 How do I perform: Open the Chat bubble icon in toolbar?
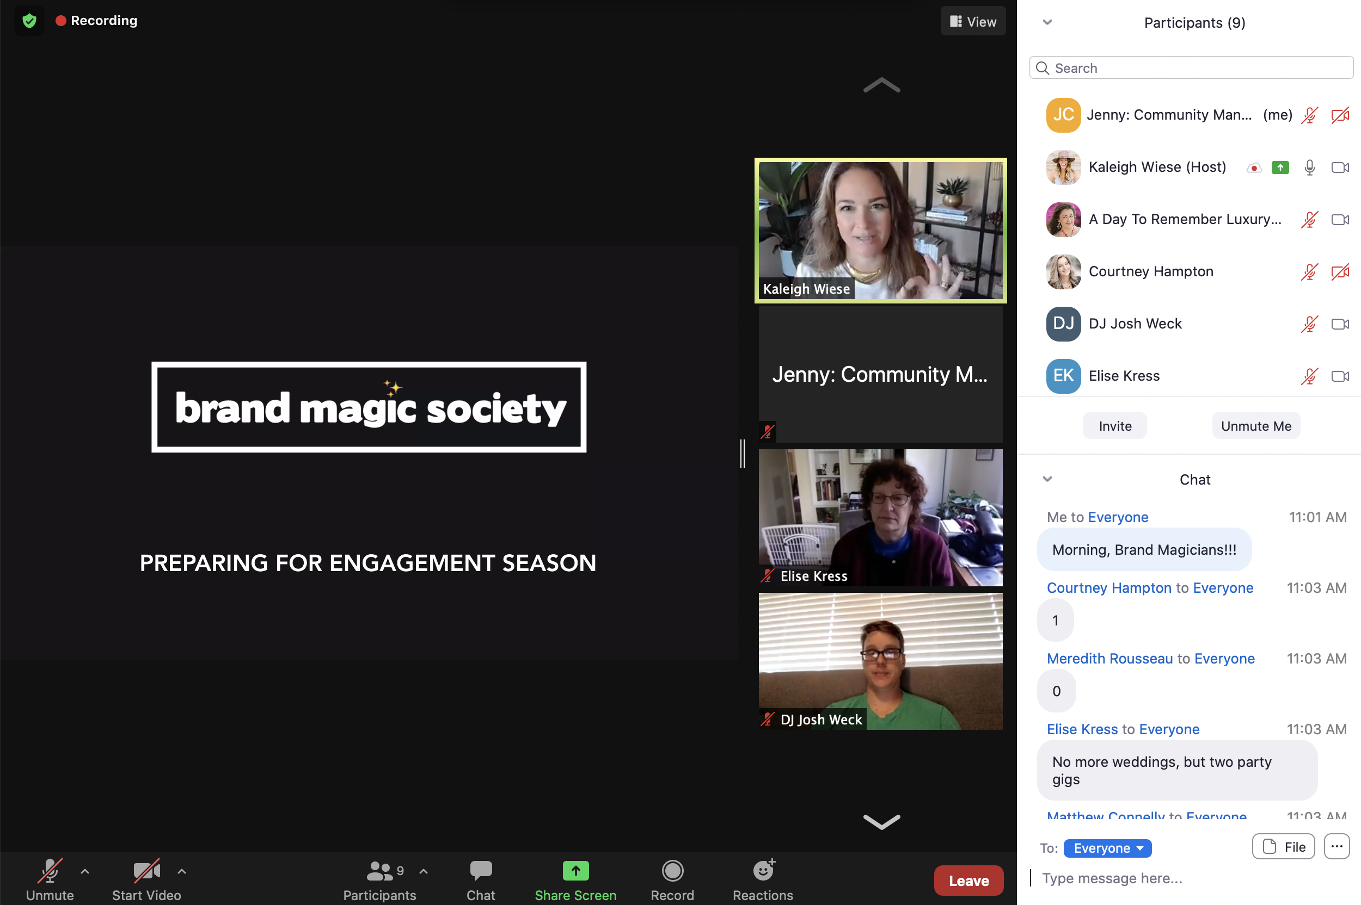(x=481, y=870)
